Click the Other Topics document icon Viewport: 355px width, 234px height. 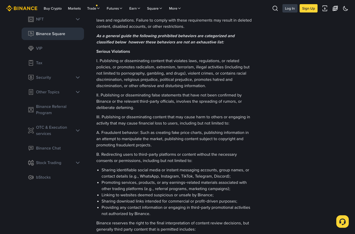[31, 92]
